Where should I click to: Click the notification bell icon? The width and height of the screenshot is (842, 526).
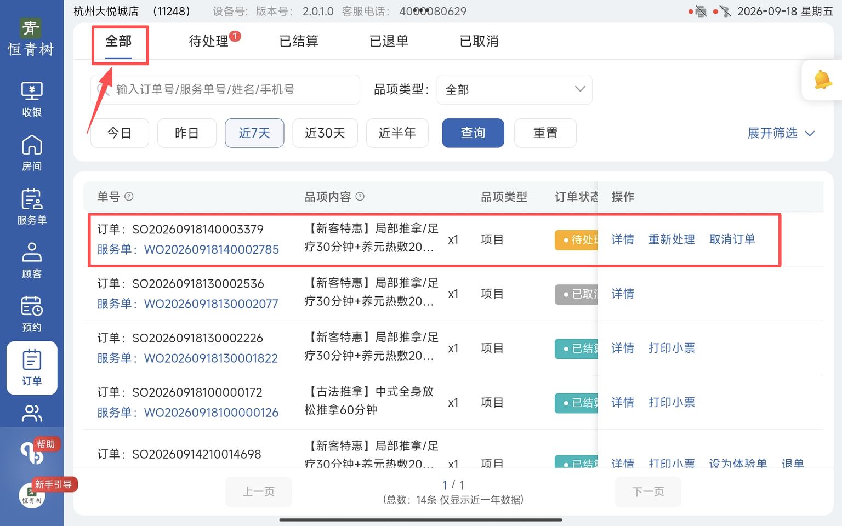tap(823, 80)
